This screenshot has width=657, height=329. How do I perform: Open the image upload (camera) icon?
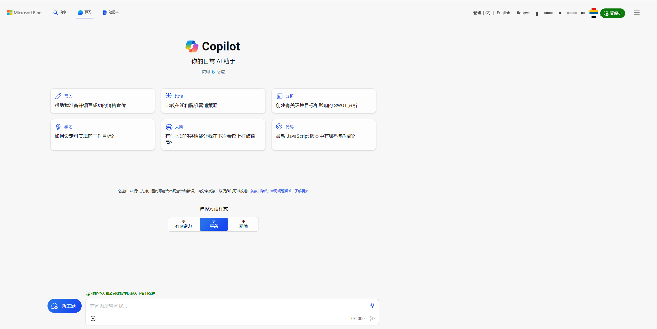tap(93, 318)
